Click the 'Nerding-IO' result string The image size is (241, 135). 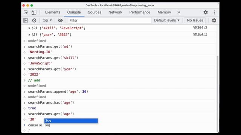tap(40, 52)
